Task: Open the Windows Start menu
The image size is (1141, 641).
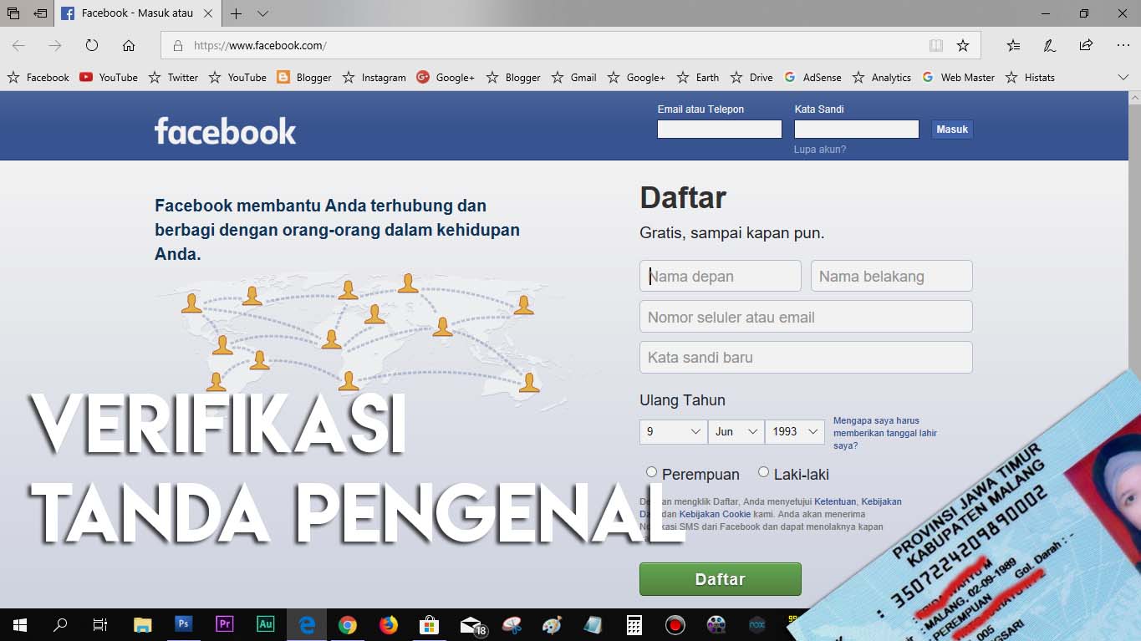Action: pos(19,624)
